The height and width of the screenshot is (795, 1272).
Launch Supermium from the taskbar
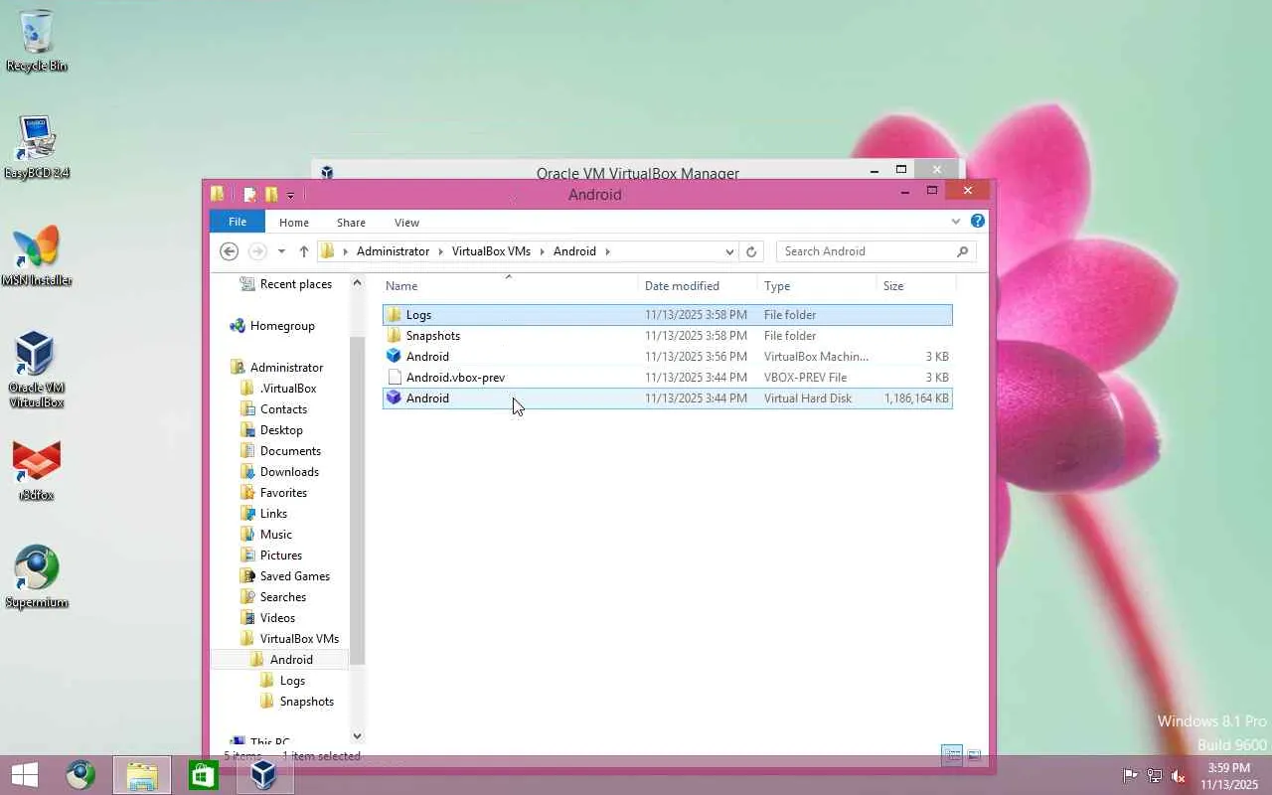click(x=80, y=775)
